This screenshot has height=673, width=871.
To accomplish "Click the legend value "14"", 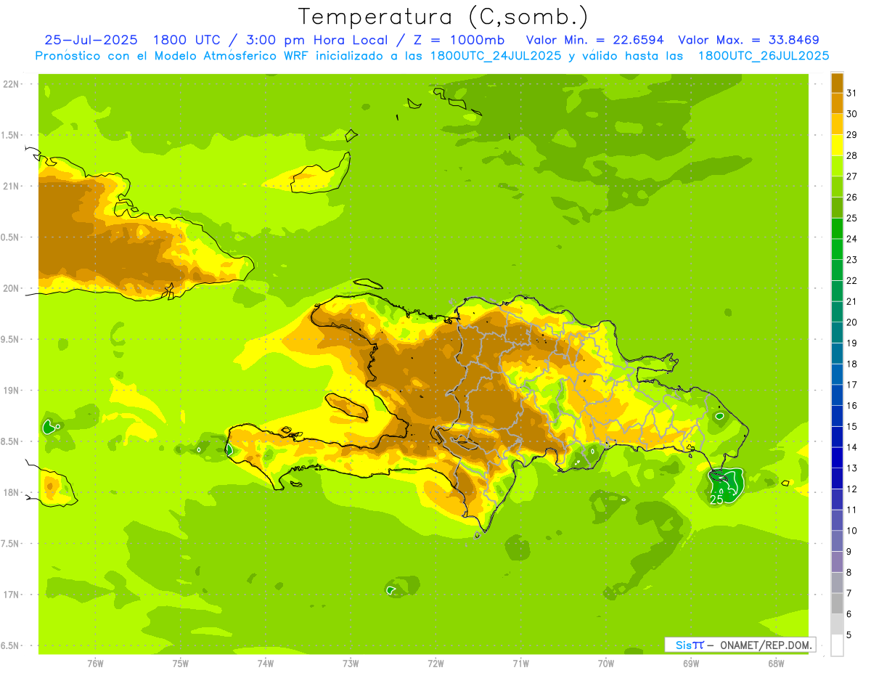I will click(851, 447).
